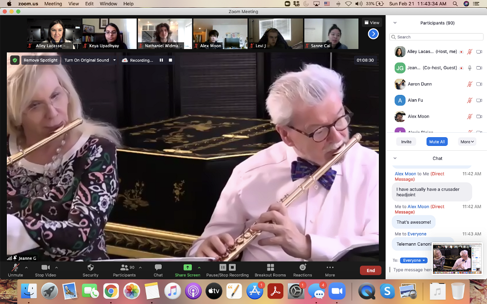487x304 pixels.
Task: Open Breakout Rooms
Action: (x=270, y=270)
